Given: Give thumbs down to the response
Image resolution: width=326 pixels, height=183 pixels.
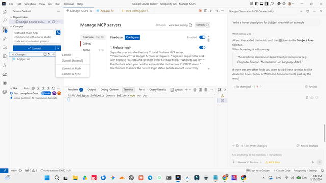Looking at the screenshot, I should click(x=317, y=97).
